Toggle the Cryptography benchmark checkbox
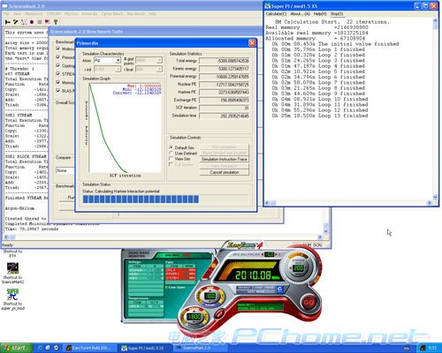The width and height of the screenshot is (442, 353). tap(58, 65)
